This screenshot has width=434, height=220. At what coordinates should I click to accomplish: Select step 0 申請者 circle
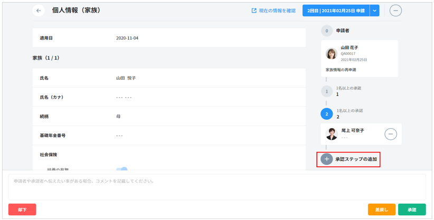(327, 31)
